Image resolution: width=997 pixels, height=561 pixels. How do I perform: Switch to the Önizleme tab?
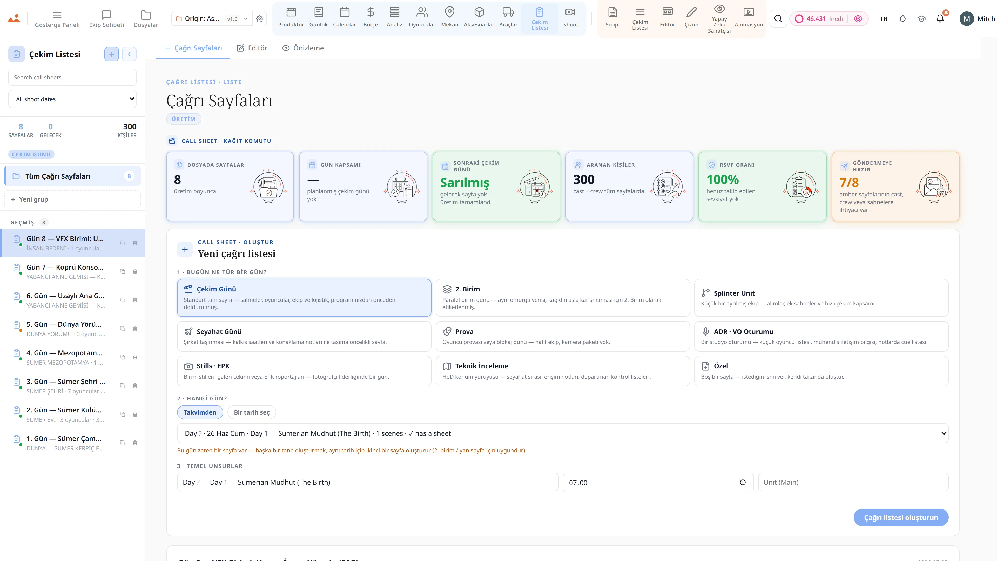303,48
